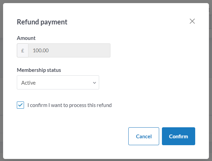
Task: Click the 'Amount' field label
Action: point(26,38)
